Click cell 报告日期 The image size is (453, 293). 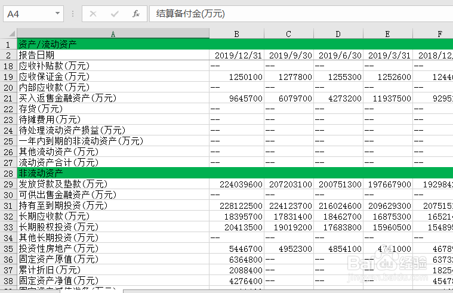[113, 55]
